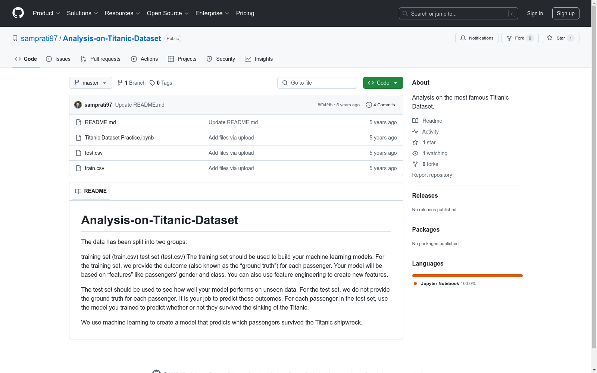Viewport: 597px width, 373px height.
Task: Click the fork icon beside 0 forks
Action: 415,164
